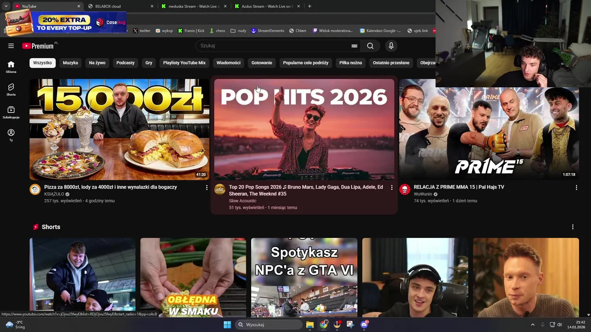Select the Gotowanie filter chip
This screenshot has height=332, width=591.
click(x=262, y=63)
